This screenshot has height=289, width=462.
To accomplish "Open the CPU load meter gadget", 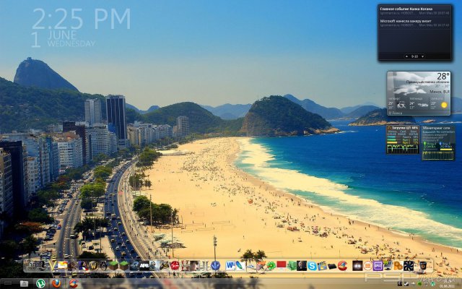I will click(x=402, y=139).
